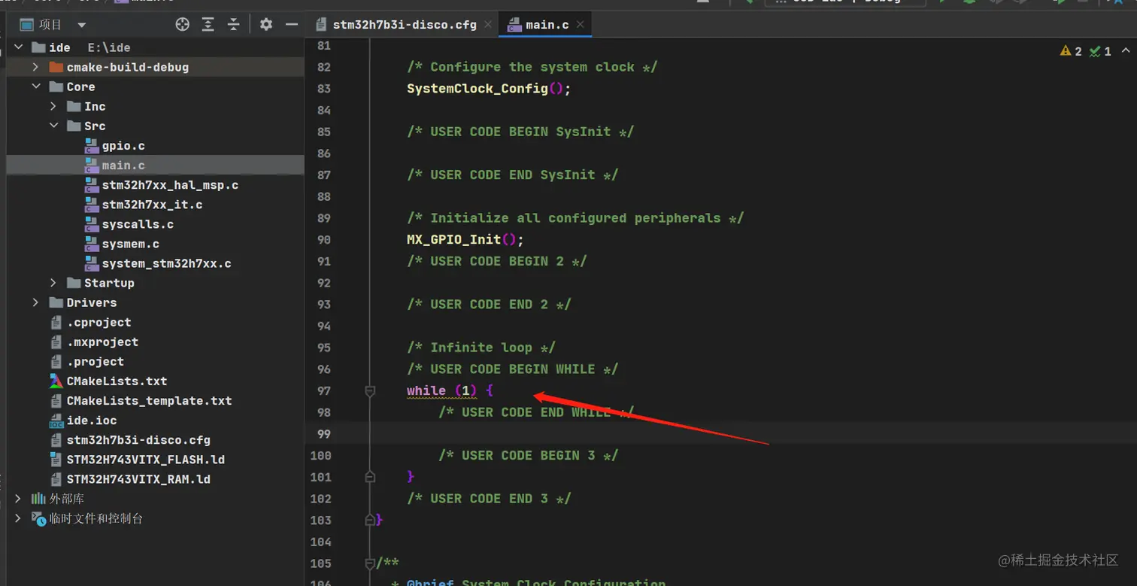Expand 临时文件和控制台 node

coord(18,518)
